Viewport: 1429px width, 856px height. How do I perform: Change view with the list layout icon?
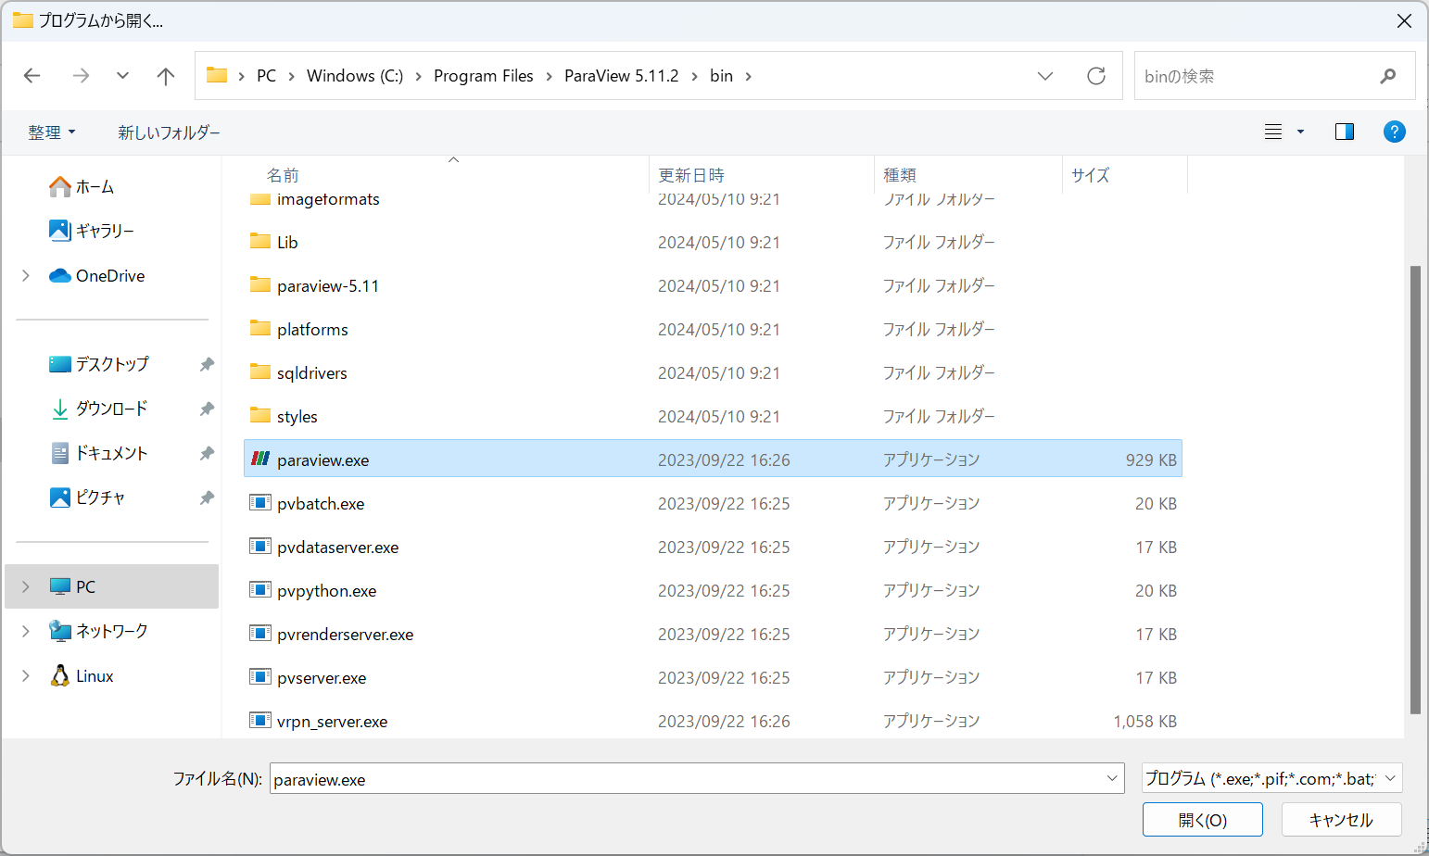tap(1273, 132)
